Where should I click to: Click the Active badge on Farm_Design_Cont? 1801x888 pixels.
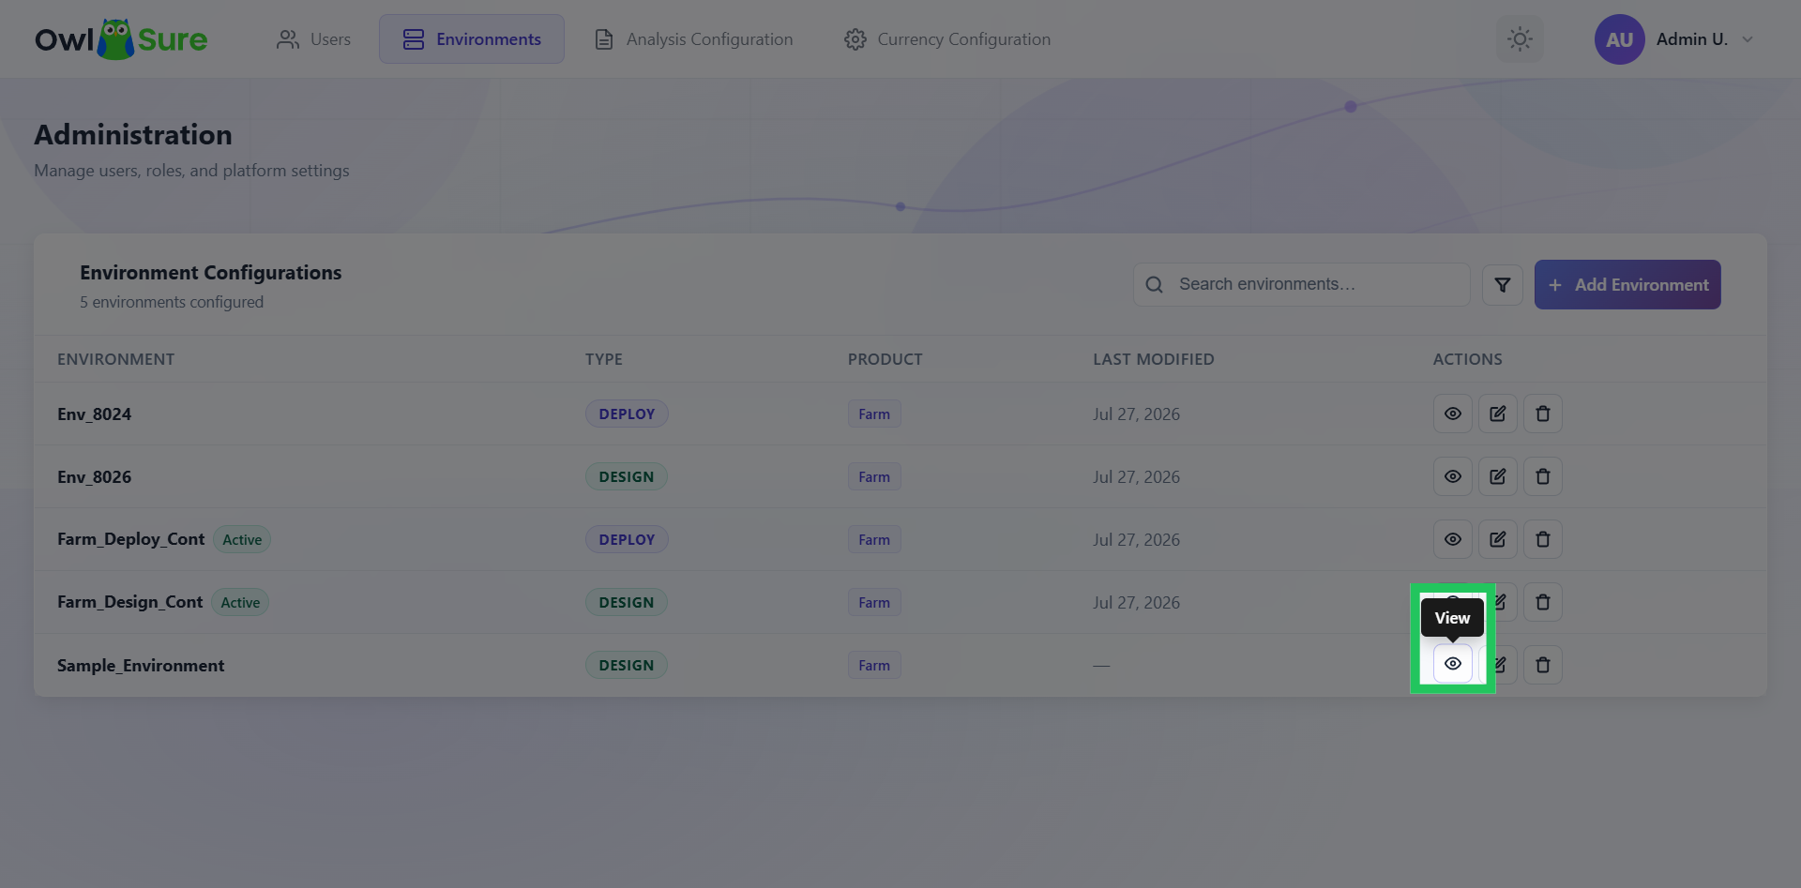click(240, 602)
